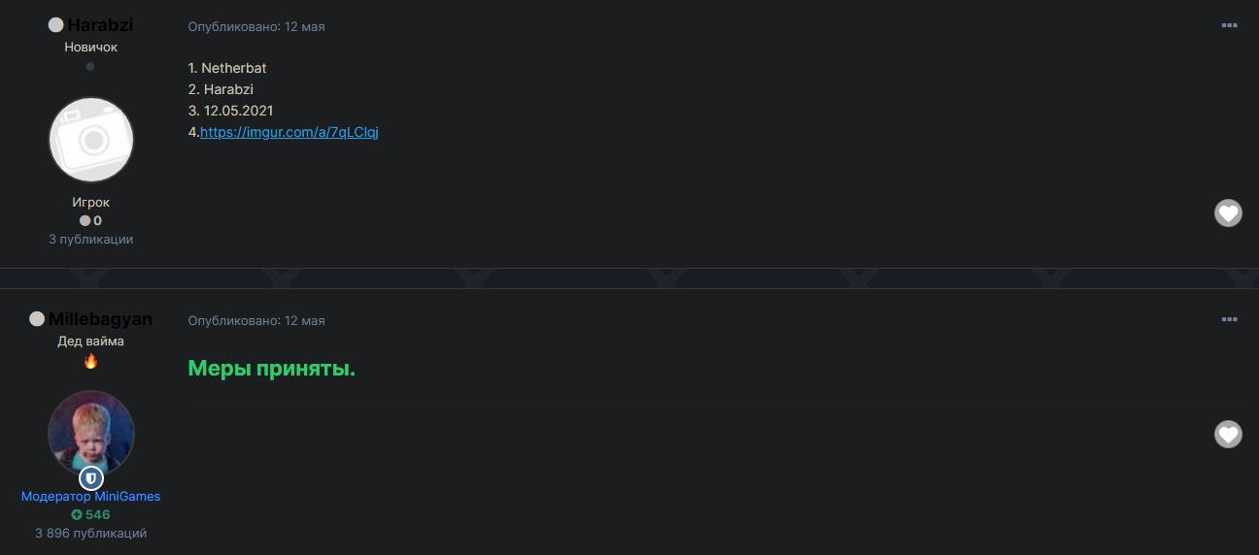Like Harabzi's post with heart icon
Image resolution: width=1259 pixels, height=555 pixels.
pos(1229,213)
